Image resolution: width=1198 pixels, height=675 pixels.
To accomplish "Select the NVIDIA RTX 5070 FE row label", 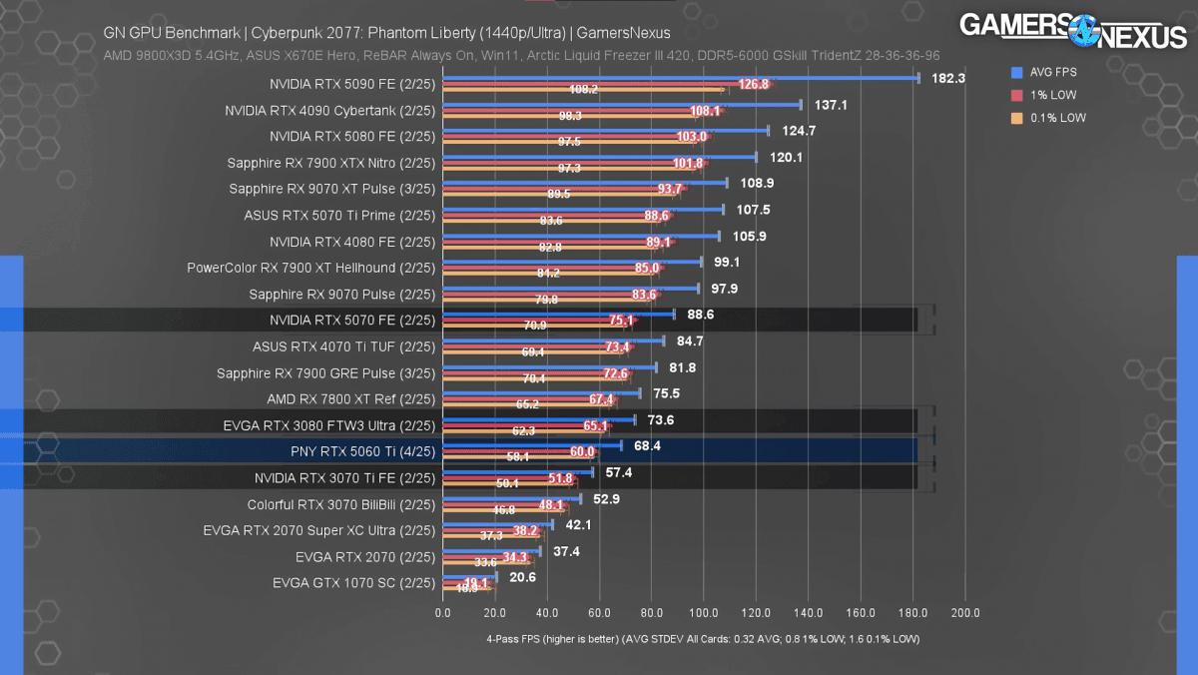I will pos(352,320).
